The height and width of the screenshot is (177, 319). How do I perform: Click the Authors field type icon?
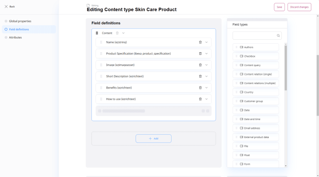241,47
